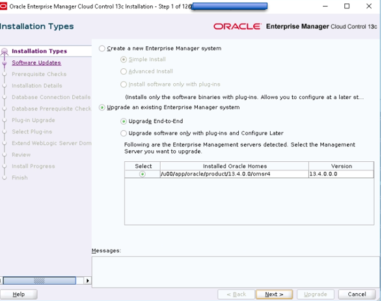Image resolution: width=382 pixels, height=301 pixels.
Task: Click Extend WebLogic Server Domain step
Action: coord(51,143)
